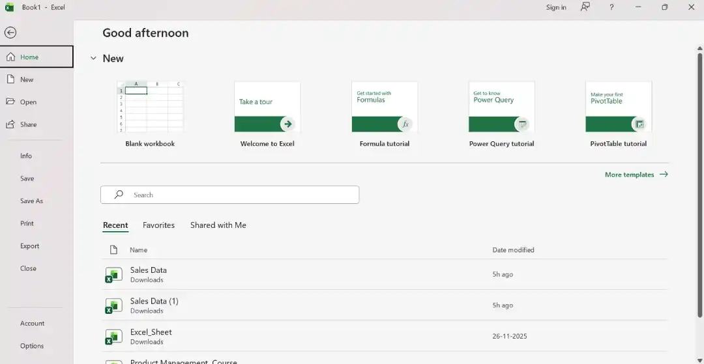Viewport: 704px width, 364px height.
Task: Click the back arrow circle icon
Action: point(10,33)
